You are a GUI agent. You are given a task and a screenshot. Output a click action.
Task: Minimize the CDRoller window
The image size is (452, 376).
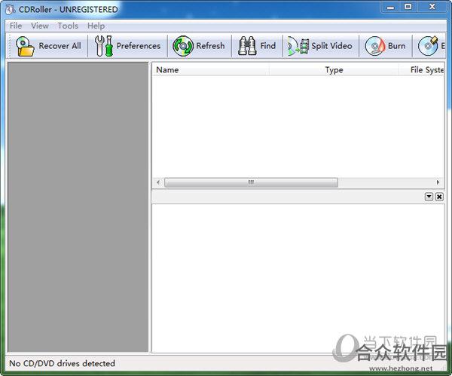(390, 8)
